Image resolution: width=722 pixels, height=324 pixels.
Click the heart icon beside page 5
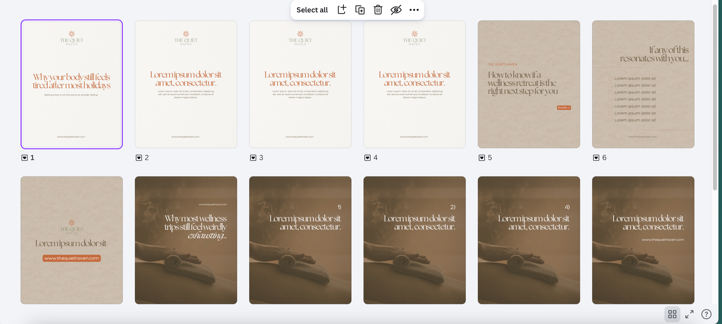coord(482,158)
